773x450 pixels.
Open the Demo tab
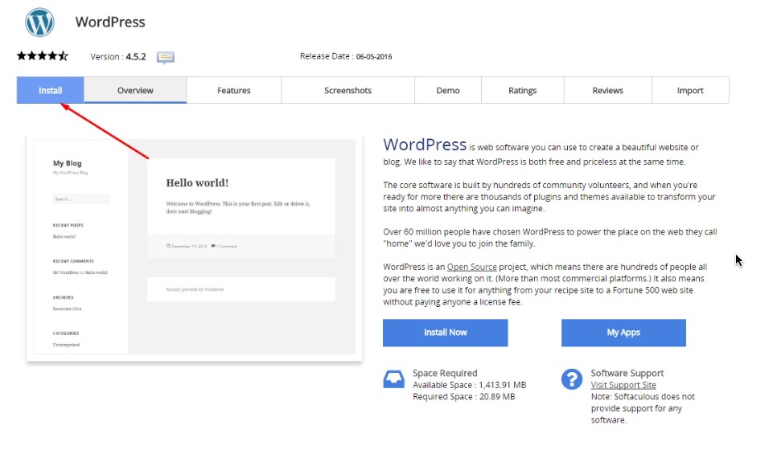click(x=447, y=90)
